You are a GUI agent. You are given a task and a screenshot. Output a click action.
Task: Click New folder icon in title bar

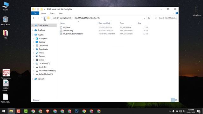[x=42, y=9]
